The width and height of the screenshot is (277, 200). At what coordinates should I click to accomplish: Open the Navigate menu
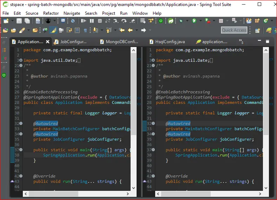(72, 13)
